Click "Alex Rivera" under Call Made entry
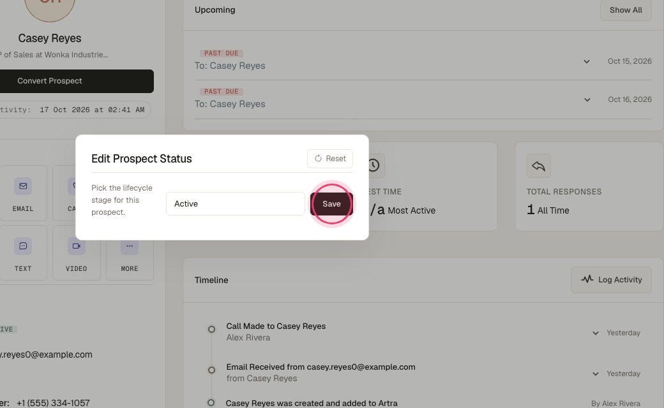The height and width of the screenshot is (408, 664). 248,338
